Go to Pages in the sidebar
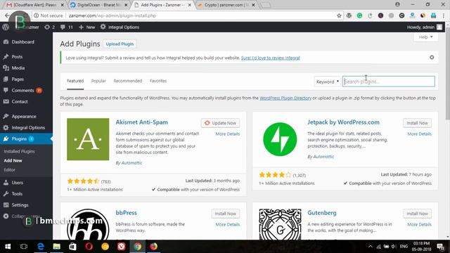The image size is (450, 253). tap(18, 79)
